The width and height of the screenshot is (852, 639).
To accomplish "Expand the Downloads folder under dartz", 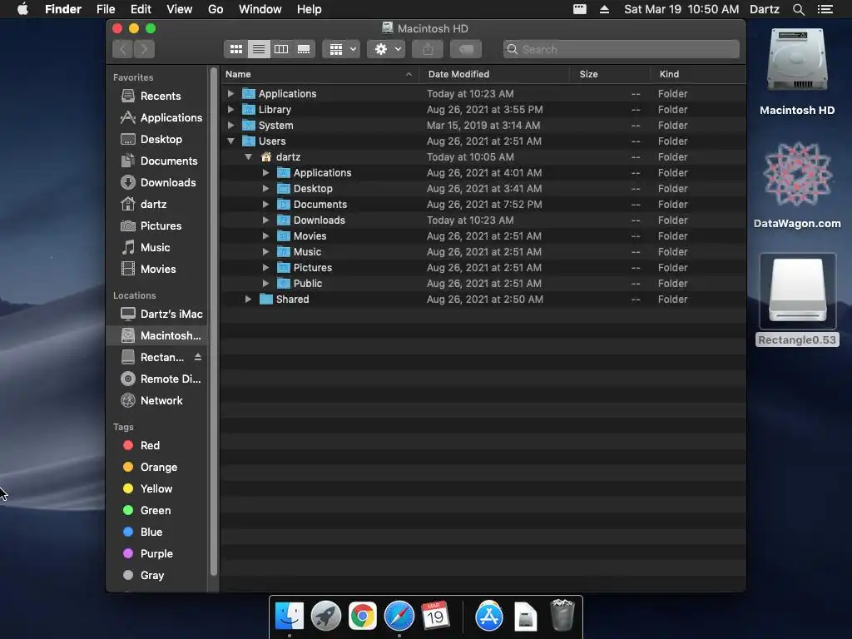I will [265, 220].
